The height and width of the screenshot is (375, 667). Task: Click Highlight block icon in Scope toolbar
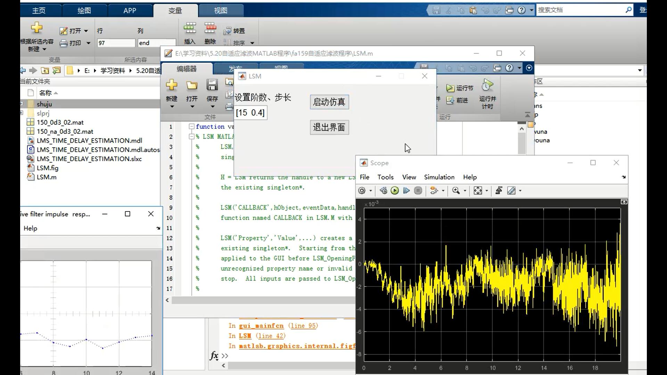(433, 191)
